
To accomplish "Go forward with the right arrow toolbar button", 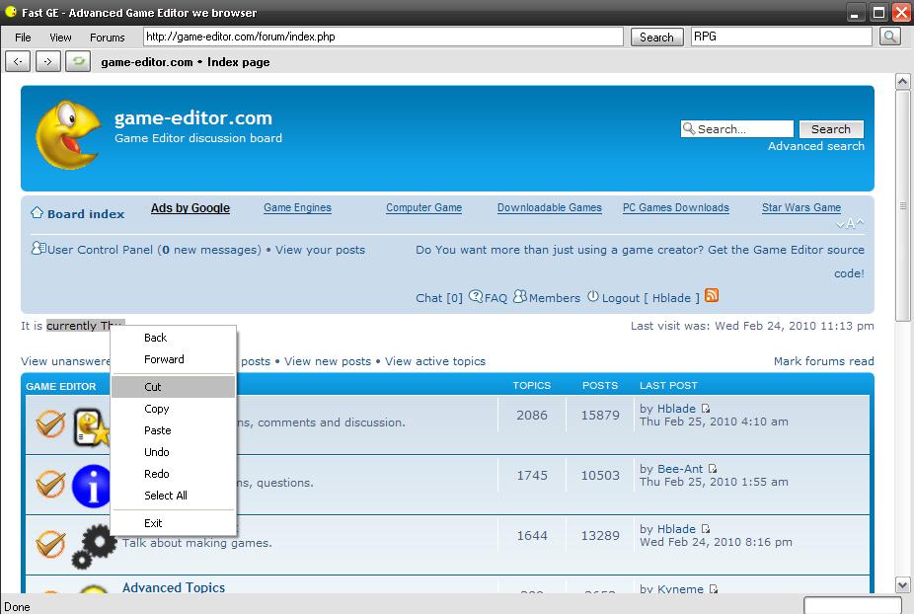I will [48, 61].
